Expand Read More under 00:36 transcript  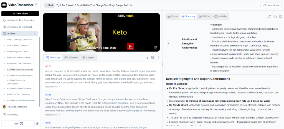52,115
